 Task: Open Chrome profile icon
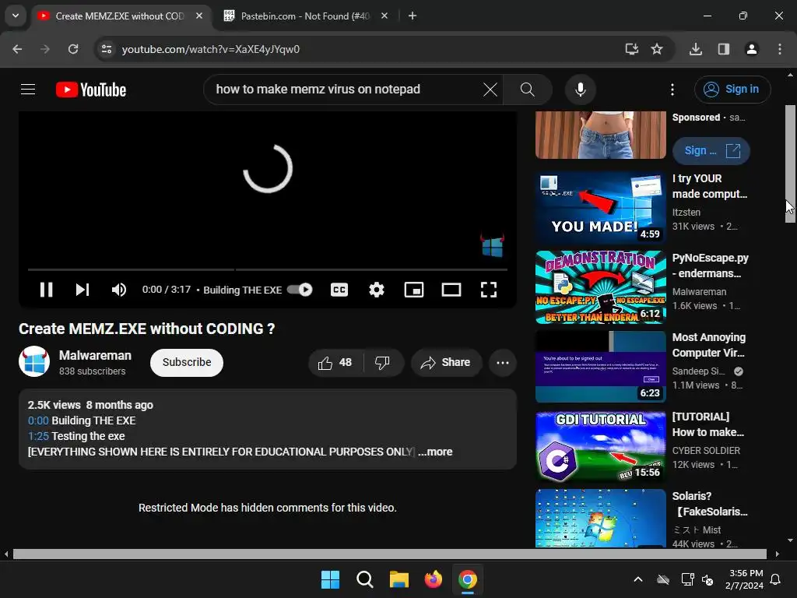click(752, 49)
